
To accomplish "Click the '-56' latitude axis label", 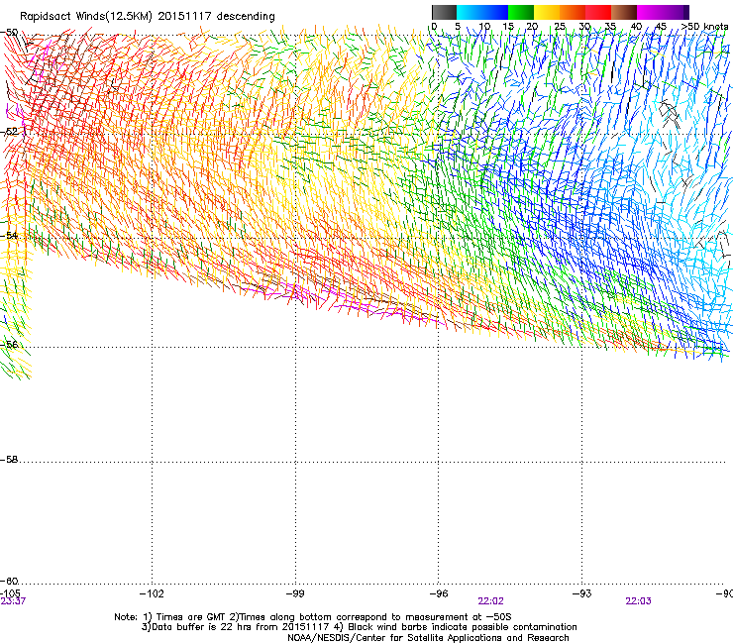I will click(9, 345).
